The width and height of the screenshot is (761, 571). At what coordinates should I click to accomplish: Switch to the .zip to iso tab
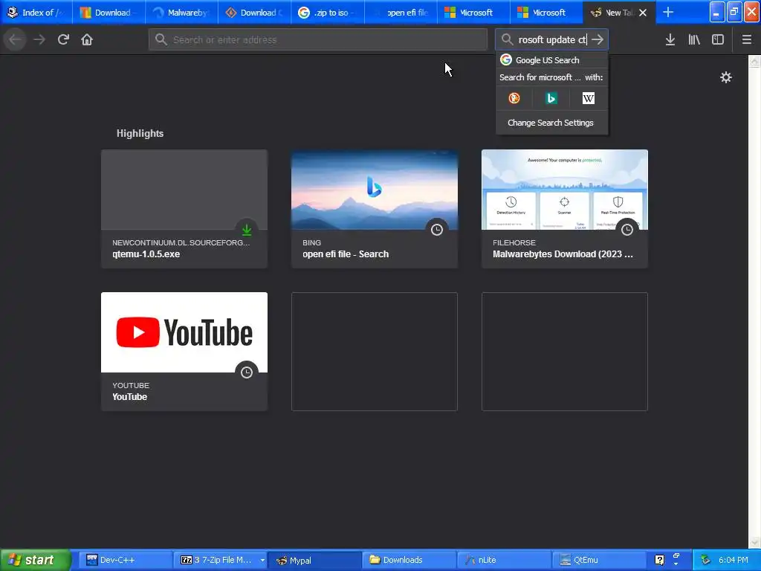[x=328, y=12]
